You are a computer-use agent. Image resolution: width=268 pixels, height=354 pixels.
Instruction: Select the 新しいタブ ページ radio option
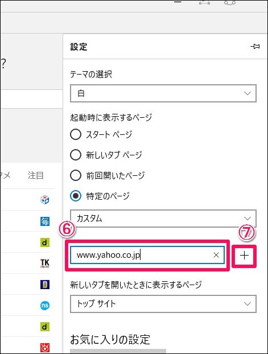(x=106, y=155)
